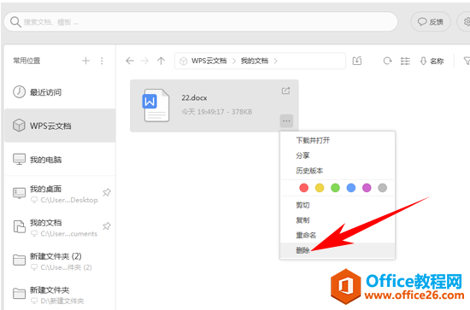Choose 分享 from context menu
The height and width of the screenshot is (310, 470).
point(338,155)
